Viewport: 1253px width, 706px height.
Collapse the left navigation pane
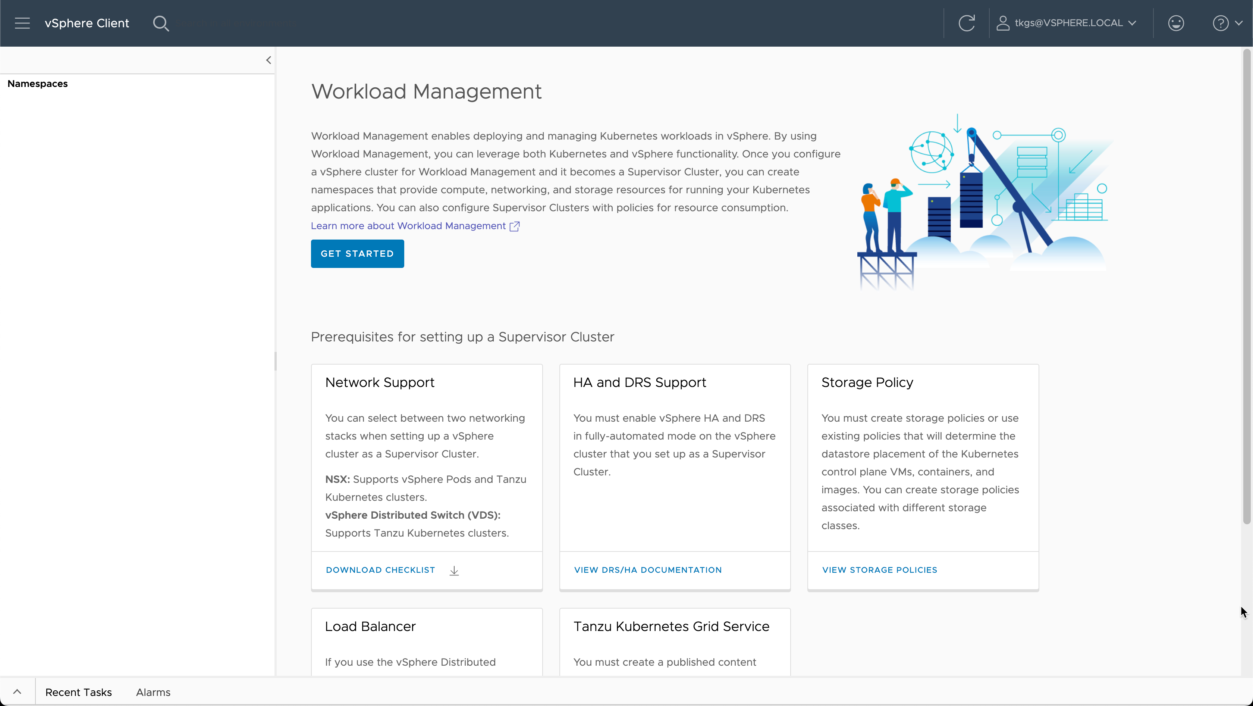click(x=268, y=60)
